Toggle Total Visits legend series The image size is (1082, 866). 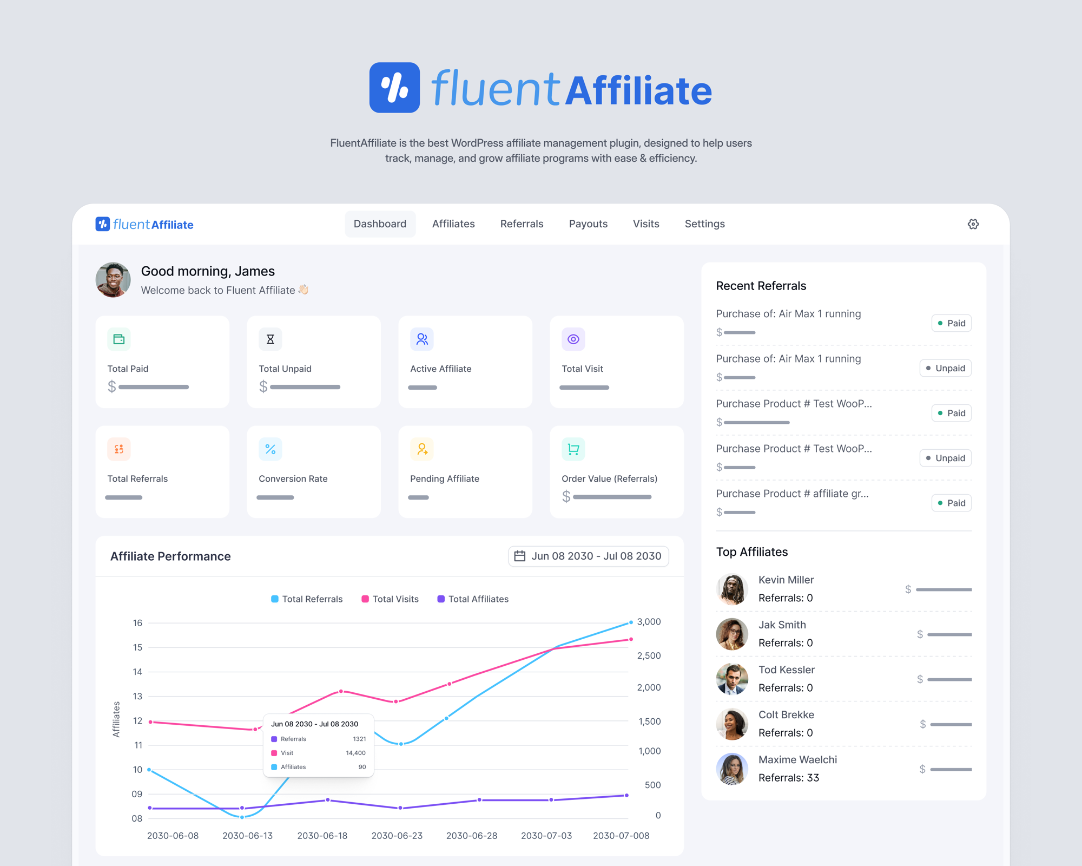[x=390, y=599]
